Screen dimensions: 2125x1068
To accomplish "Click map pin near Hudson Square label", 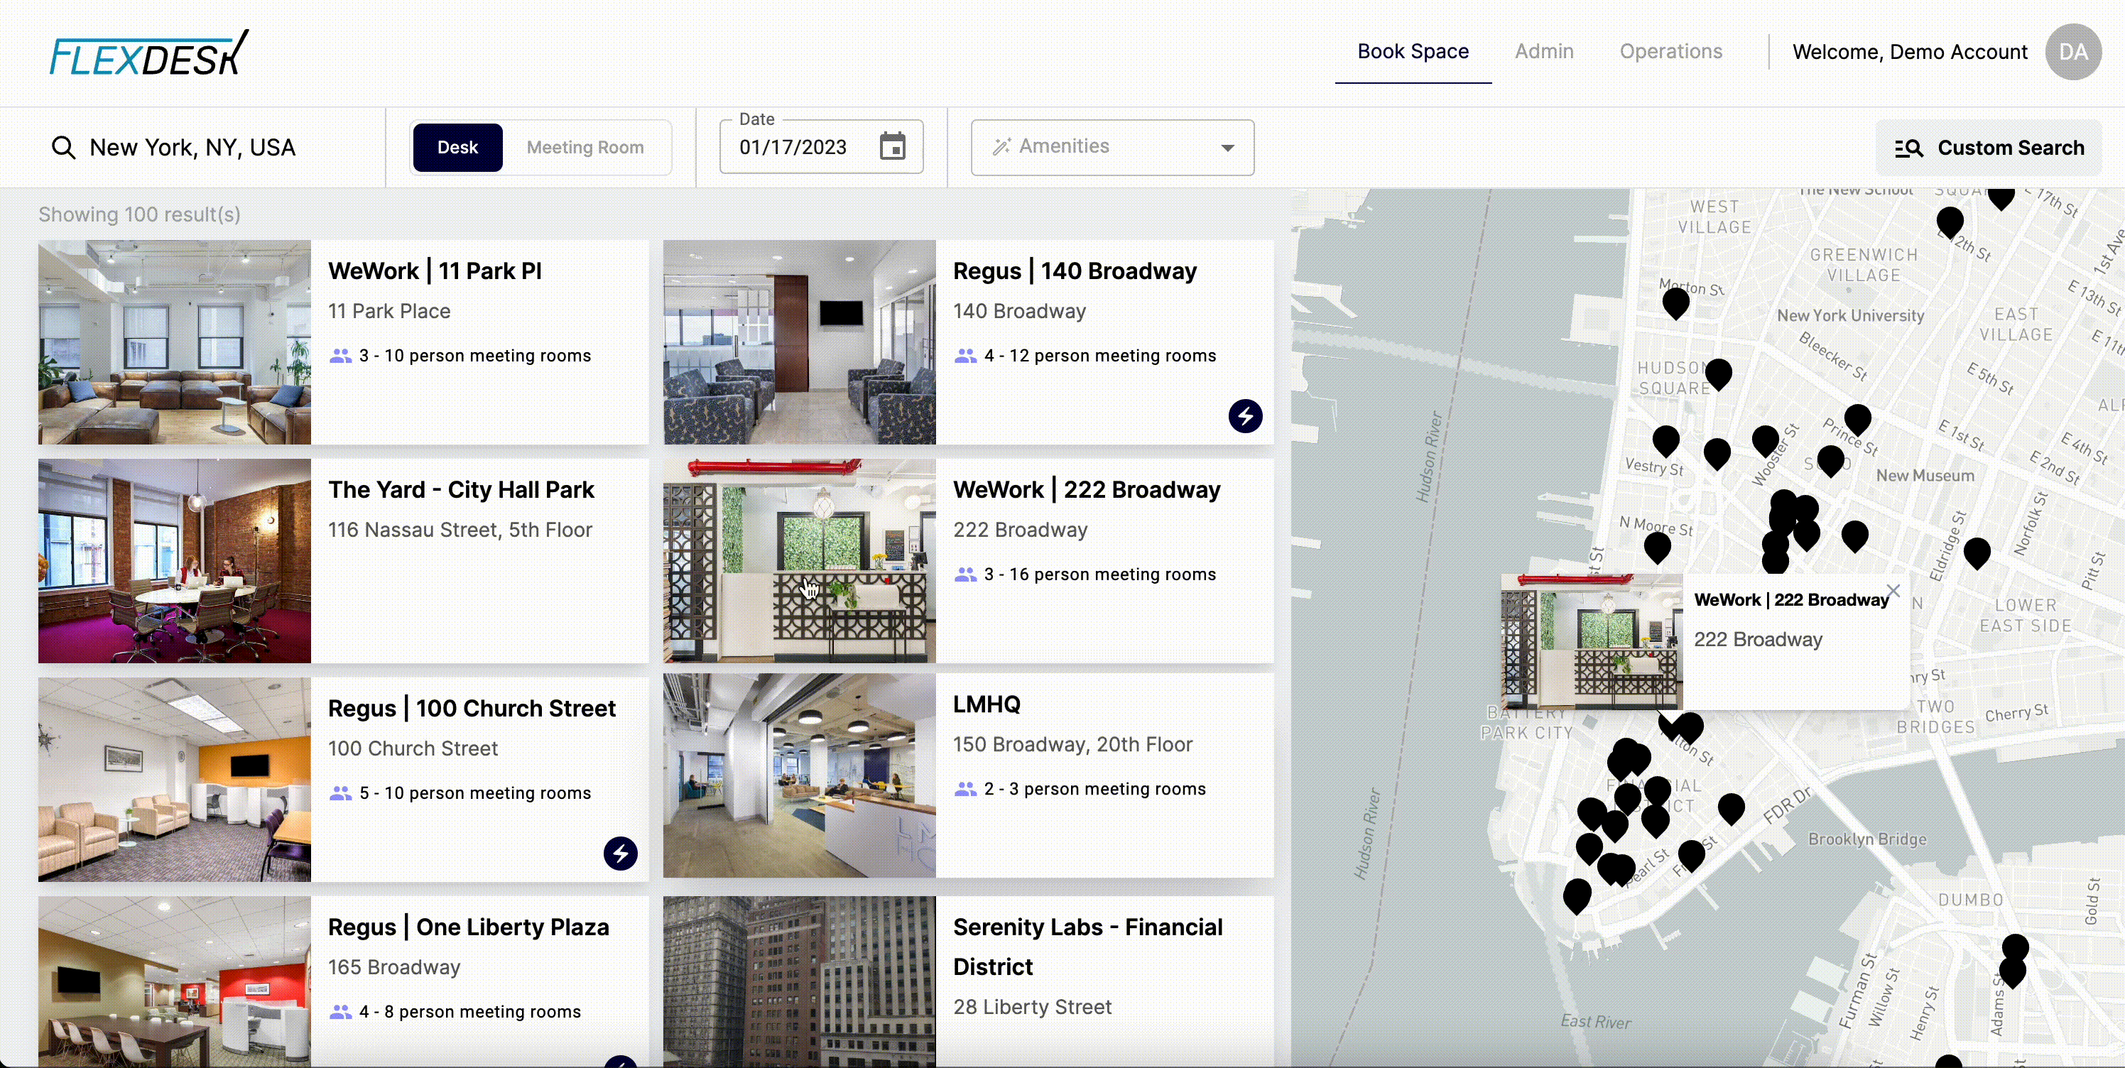I will [x=1718, y=373].
